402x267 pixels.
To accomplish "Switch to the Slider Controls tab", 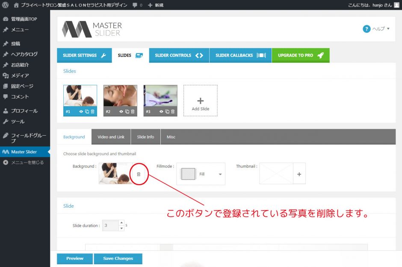I will pos(179,55).
